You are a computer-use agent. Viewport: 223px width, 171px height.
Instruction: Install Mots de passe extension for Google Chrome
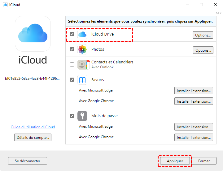pyautogui.click(x=194, y=137)
